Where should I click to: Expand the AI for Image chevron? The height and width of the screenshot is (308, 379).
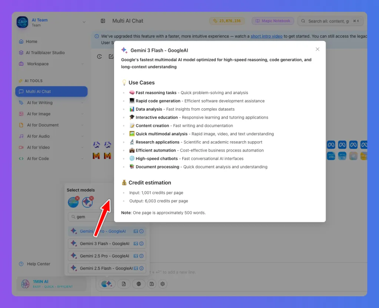point(82,114)
